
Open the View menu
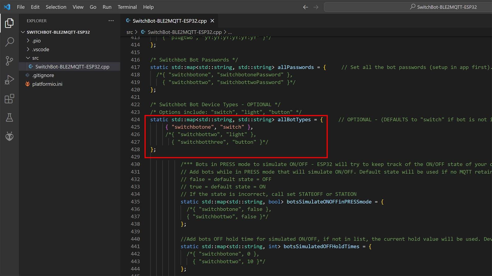point(78,7)
